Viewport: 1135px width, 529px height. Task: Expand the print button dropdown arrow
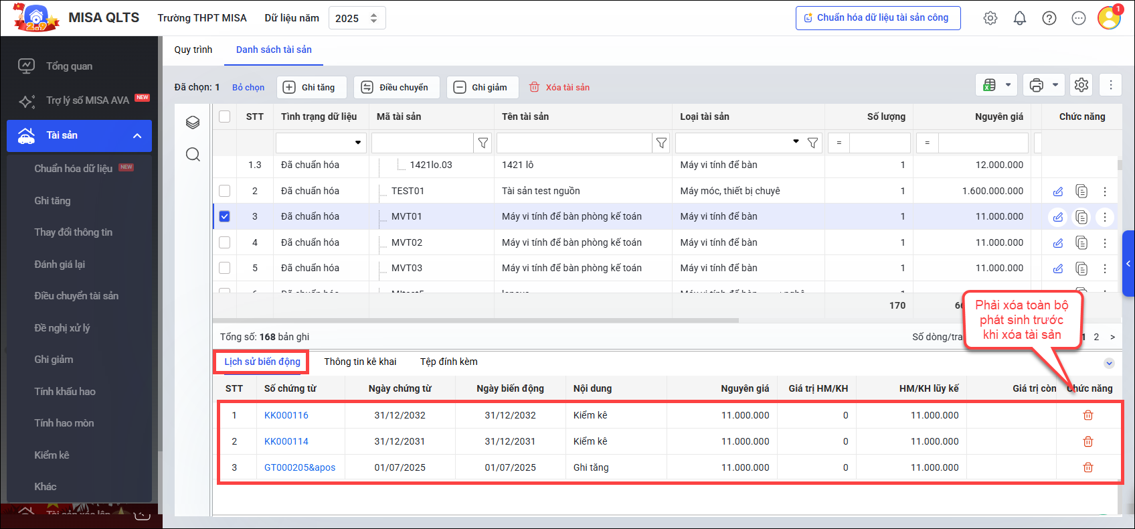point(1055,85)
